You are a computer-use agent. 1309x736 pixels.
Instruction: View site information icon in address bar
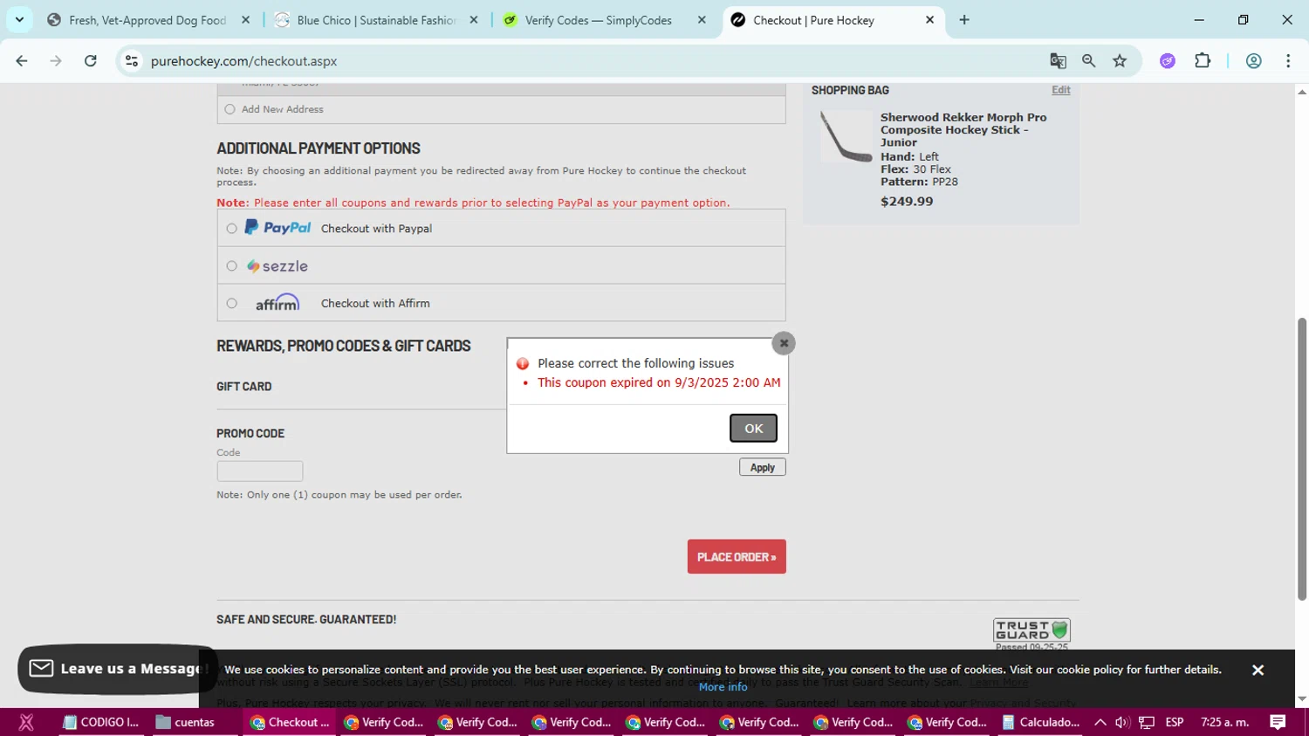pyautogui.click(x=132, y=61)
